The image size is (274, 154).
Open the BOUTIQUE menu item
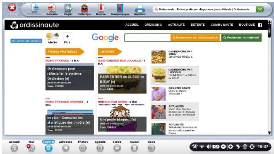pyautogui.click(x=247, y=25)
